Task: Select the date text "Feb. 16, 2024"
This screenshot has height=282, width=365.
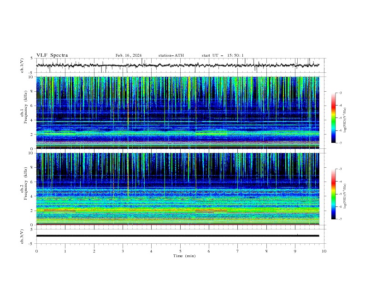Action: coord(129,55)
